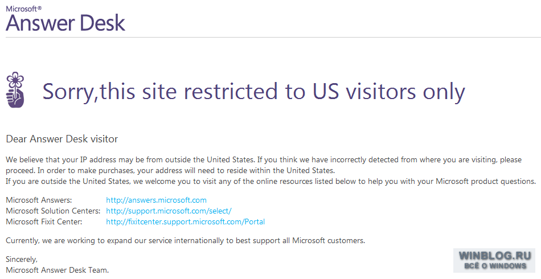The height and width of the screenshot is (279, 541).
Task: Click the line welcoming visitors outside United States
Action: tap(271, 181)
